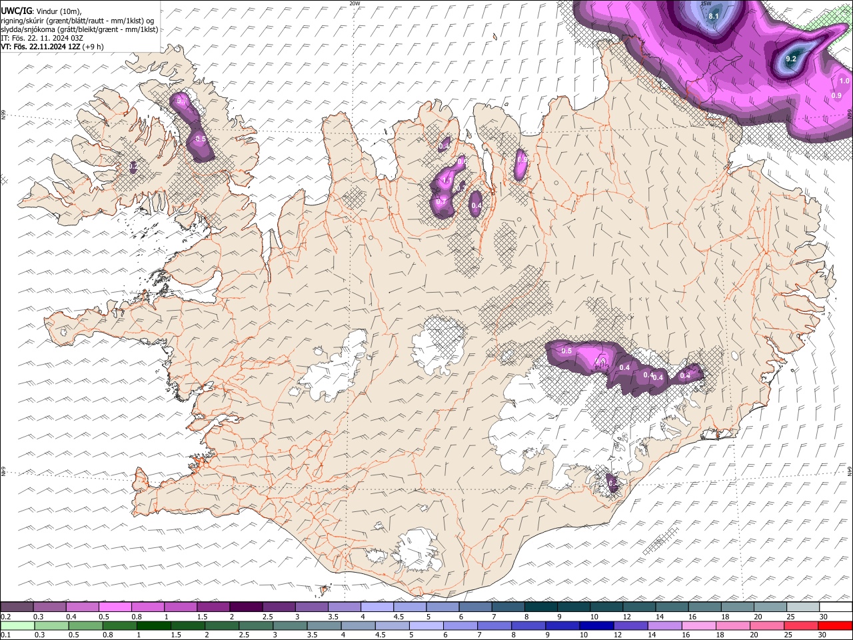Viewport: 853px width, 640px height.
Task: Click the 'IT: Fös. 22. 11. 2024 03Z' line
Action: 42,38
